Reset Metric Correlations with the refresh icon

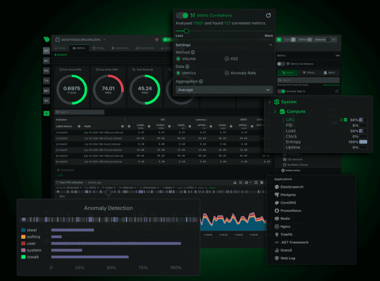[268, 15]
